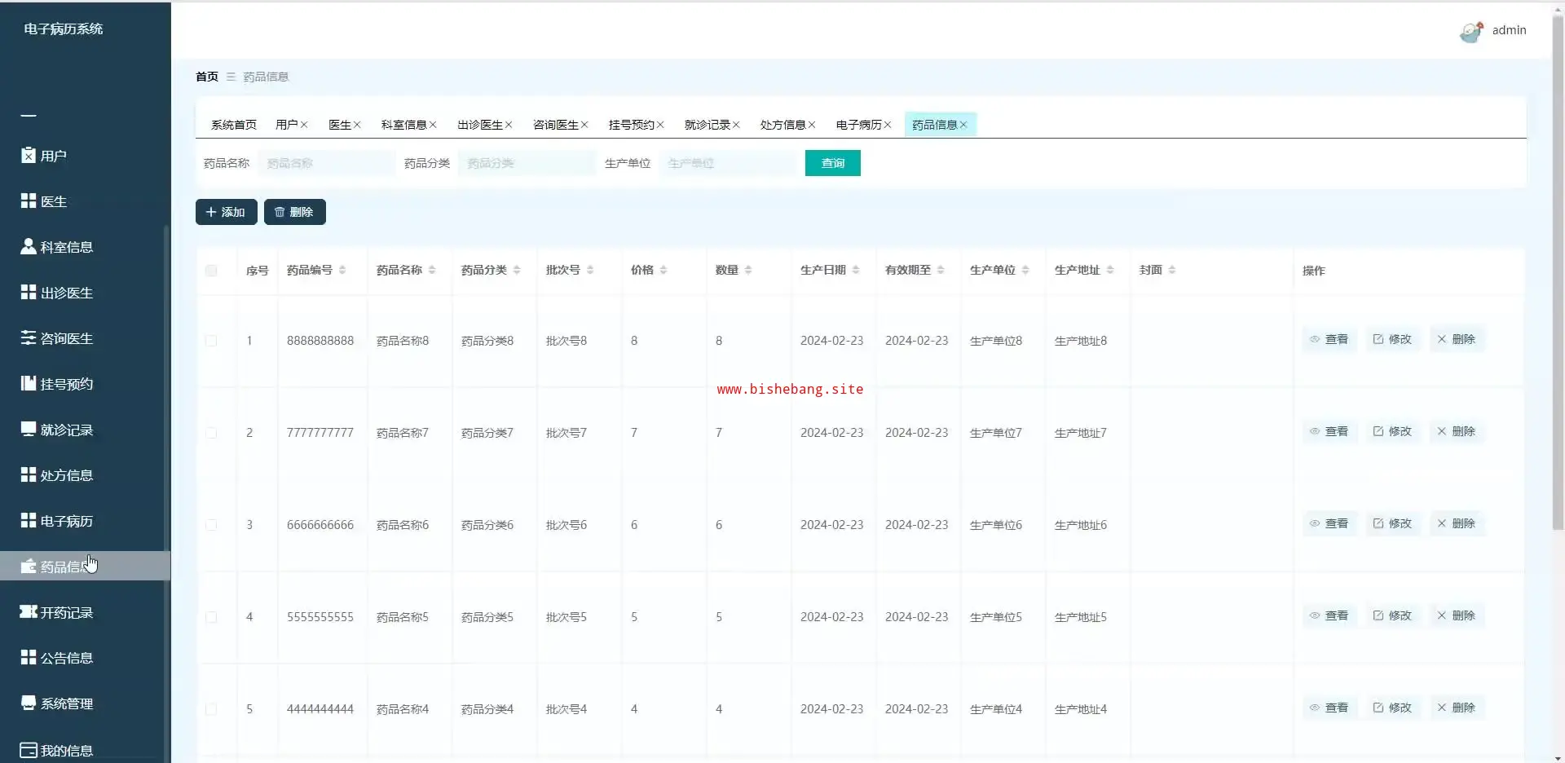The height and width of the screenshot is (763, 1565).
Task: Click the admin avatar icon
Action: 1471,31
